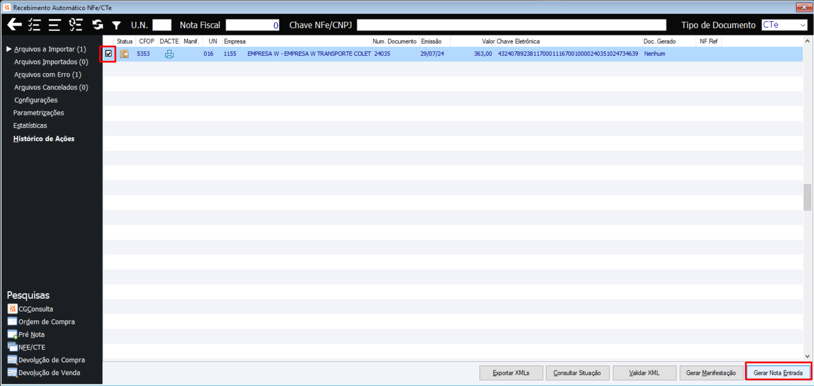Screen dimensions: 814x386
Task: Open CGConsulta search icon
Action: point(12,309)
